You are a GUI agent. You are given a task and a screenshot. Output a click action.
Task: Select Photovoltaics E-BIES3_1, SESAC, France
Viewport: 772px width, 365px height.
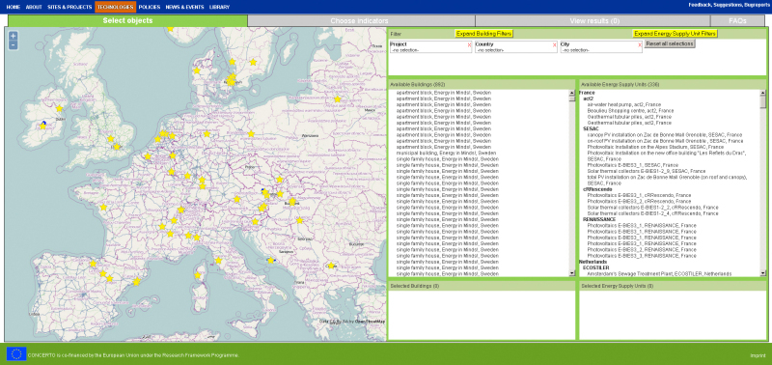coord(633,165)
